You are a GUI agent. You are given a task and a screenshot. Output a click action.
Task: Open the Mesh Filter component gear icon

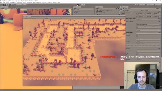coord(160,18)
